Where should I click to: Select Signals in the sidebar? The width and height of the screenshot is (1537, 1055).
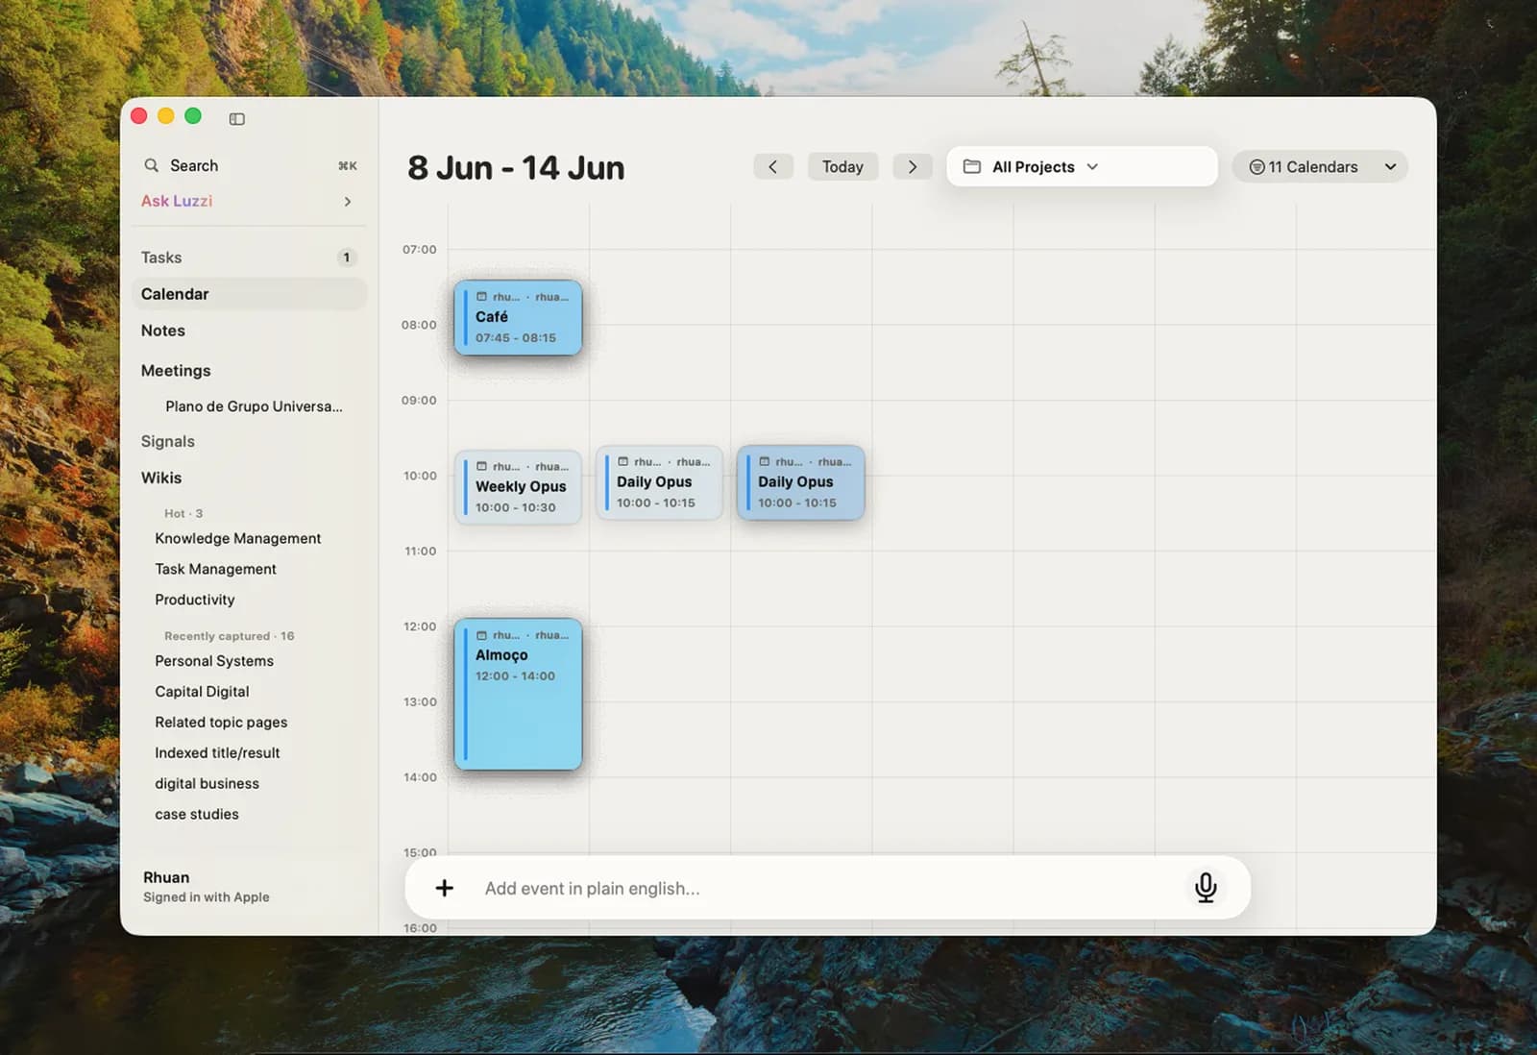[249, 441]
